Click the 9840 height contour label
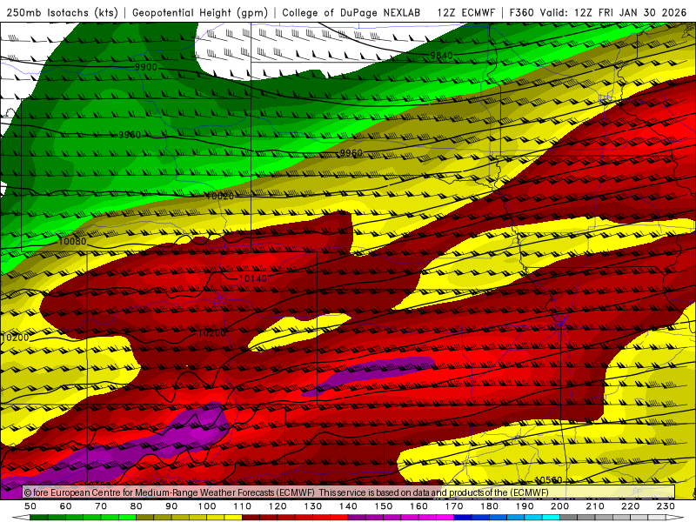The width and height of the screenshot is (696, 522). (441, 56)
